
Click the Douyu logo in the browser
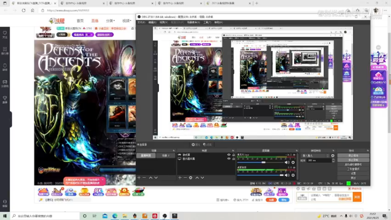[57, 21]
